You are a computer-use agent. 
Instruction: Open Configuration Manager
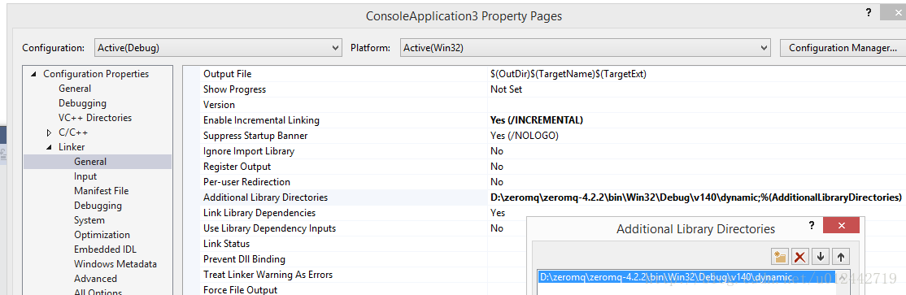coord(843,48)
